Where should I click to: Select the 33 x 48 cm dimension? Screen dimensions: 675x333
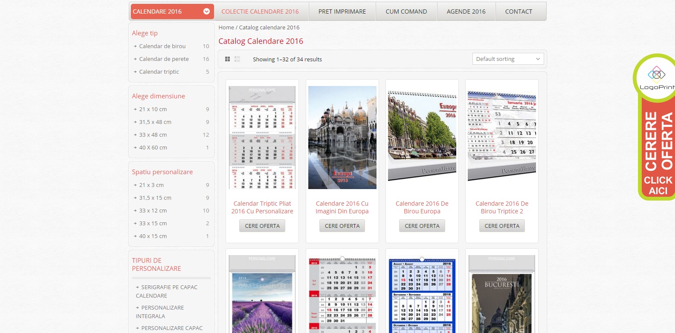pos(153,135)
